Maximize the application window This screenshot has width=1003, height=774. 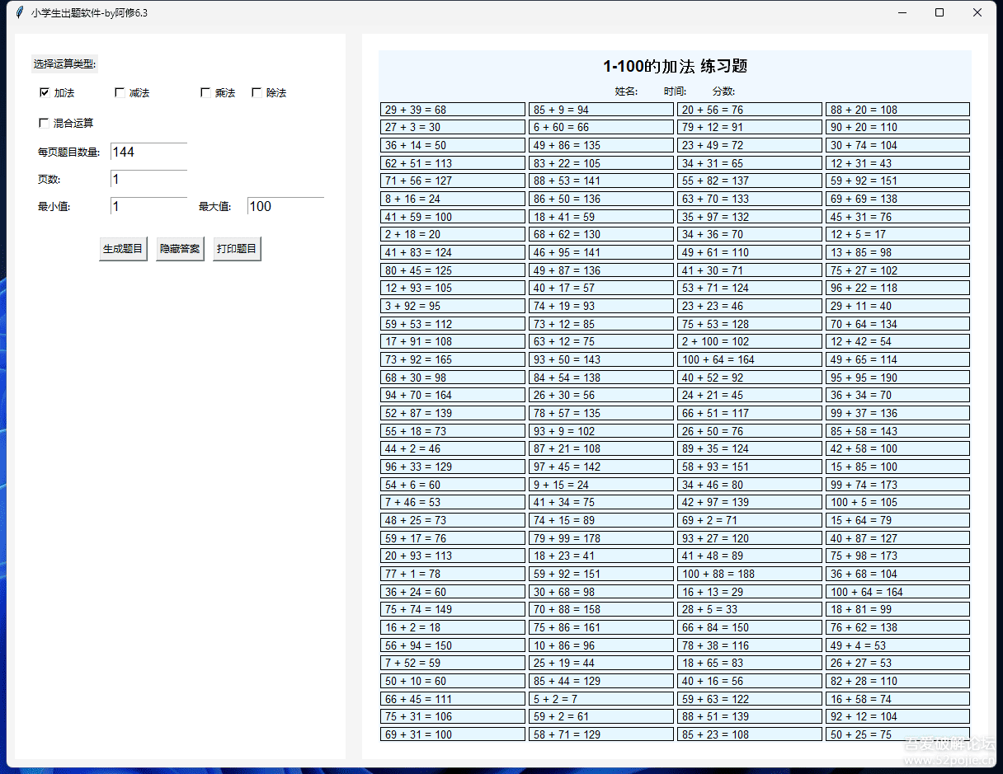[x=939, y=12]
